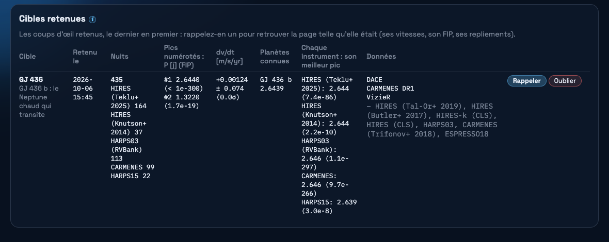Click known planet 'GJ 436 b 2.6439'

[276, 84]
